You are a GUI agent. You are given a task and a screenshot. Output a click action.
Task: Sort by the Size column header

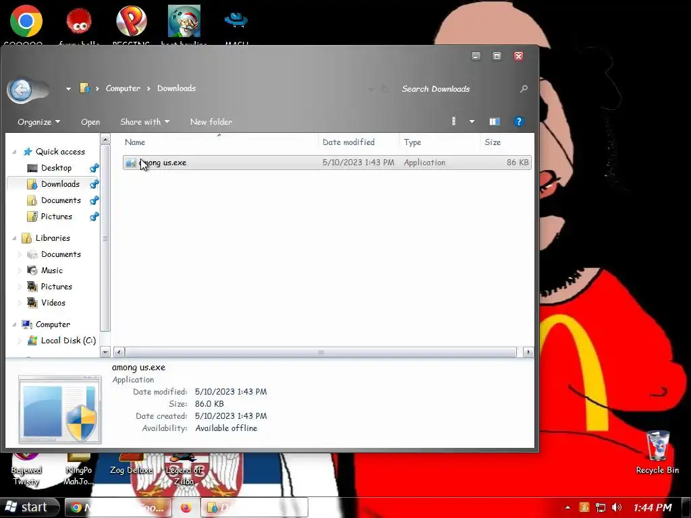492,142
